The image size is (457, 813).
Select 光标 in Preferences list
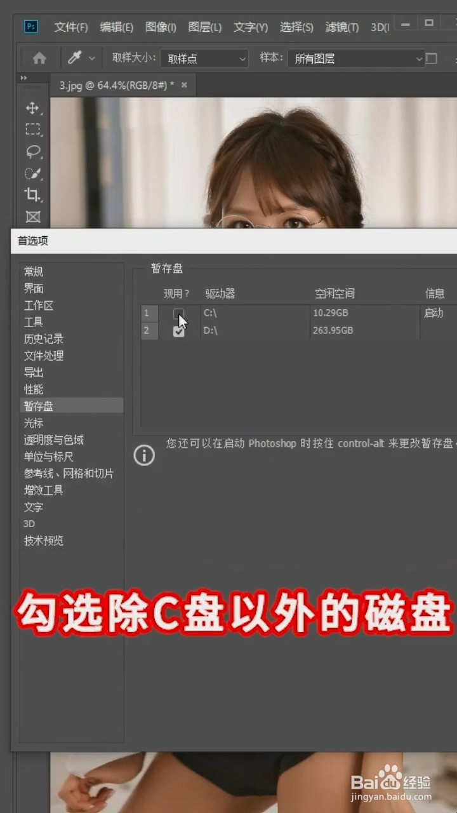pos(34,423)
